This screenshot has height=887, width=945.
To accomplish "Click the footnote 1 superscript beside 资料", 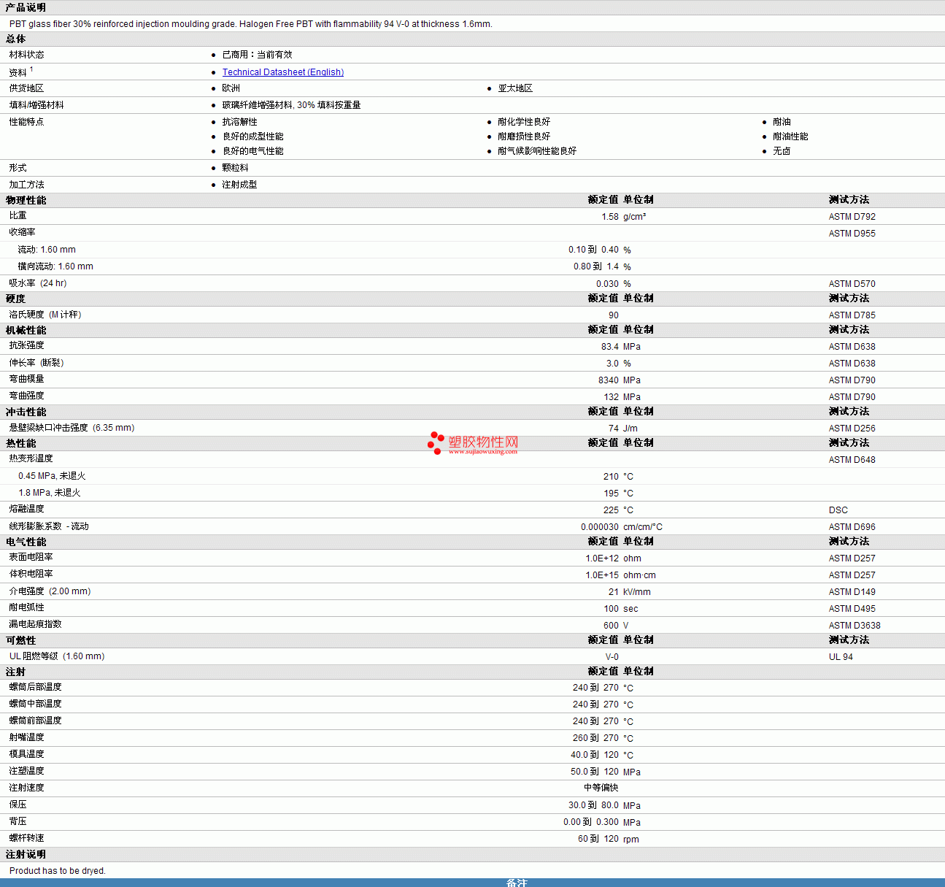I will pos(31,69).
